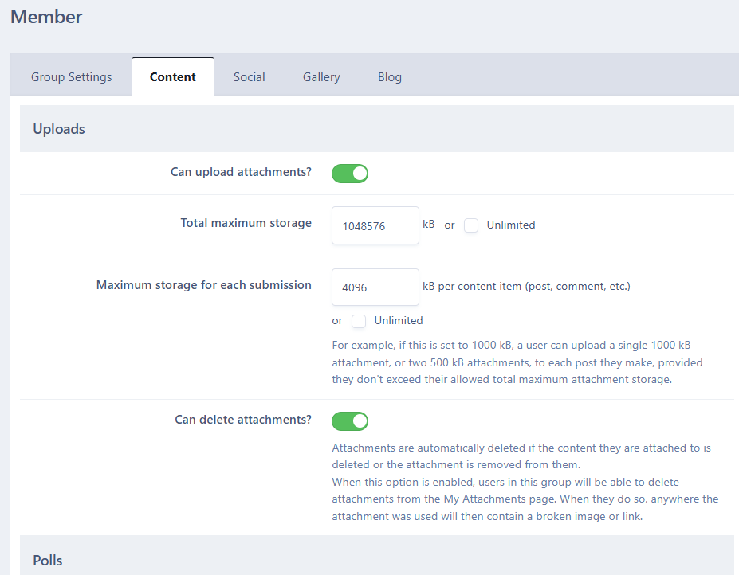
Task: Open the Blog tab
Action: 390,77
